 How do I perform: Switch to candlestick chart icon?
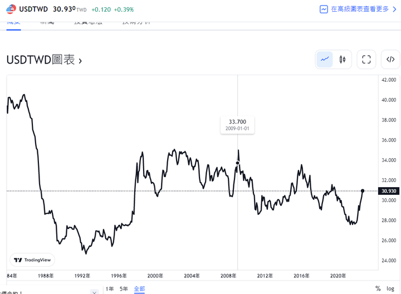(342, 60)
